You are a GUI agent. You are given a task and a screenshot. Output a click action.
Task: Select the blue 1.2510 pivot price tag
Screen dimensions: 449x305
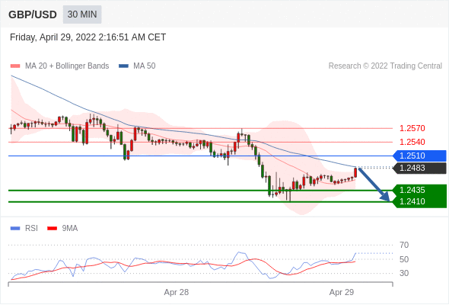(419, 156)
